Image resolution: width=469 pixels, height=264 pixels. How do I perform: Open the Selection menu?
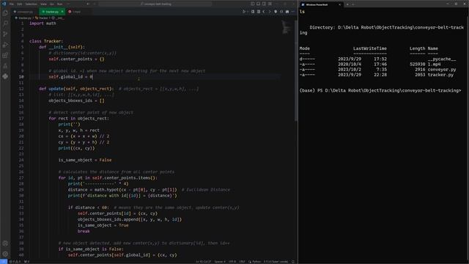(31, 4)
